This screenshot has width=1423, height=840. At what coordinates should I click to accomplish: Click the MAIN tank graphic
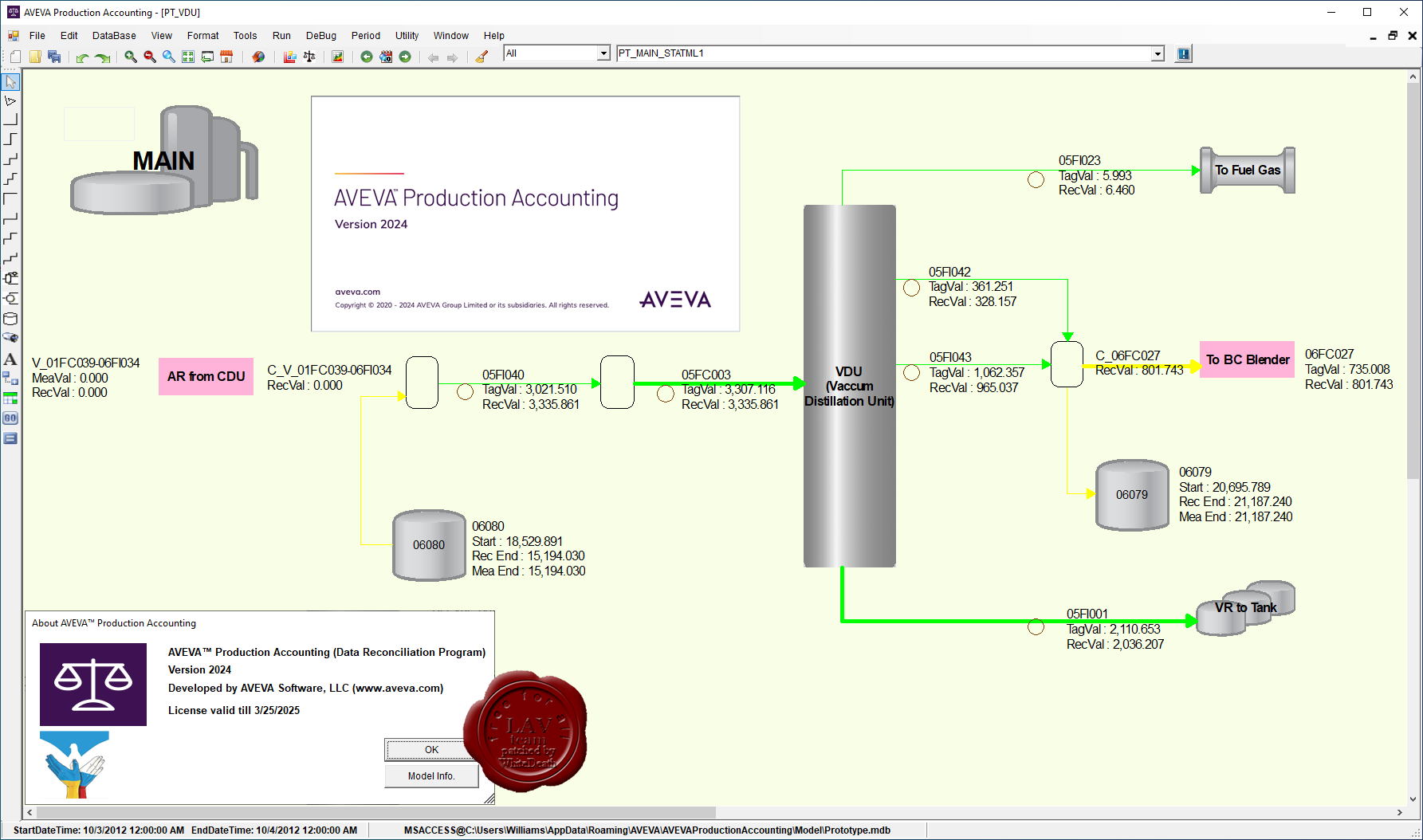(x=164, y=160)
